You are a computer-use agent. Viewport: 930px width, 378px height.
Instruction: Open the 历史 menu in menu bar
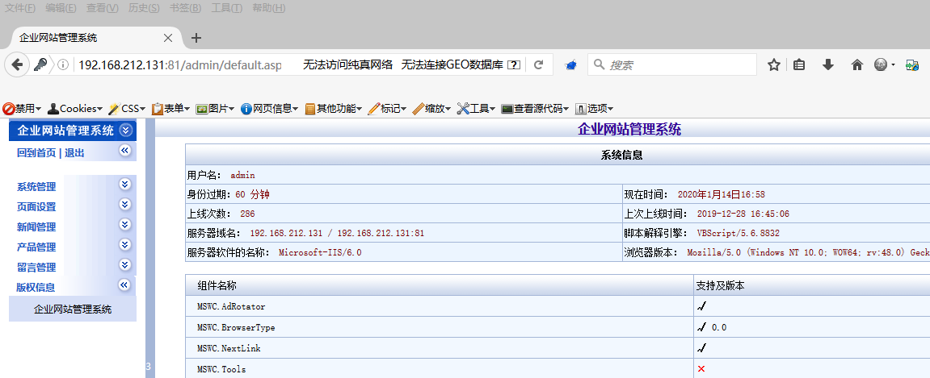click(143, 8)
